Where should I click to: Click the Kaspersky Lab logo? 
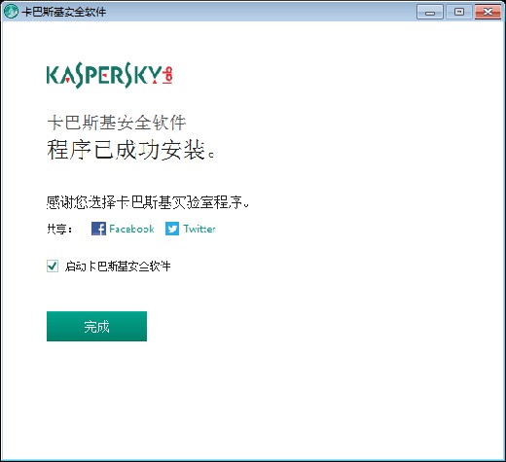[110, 75]
